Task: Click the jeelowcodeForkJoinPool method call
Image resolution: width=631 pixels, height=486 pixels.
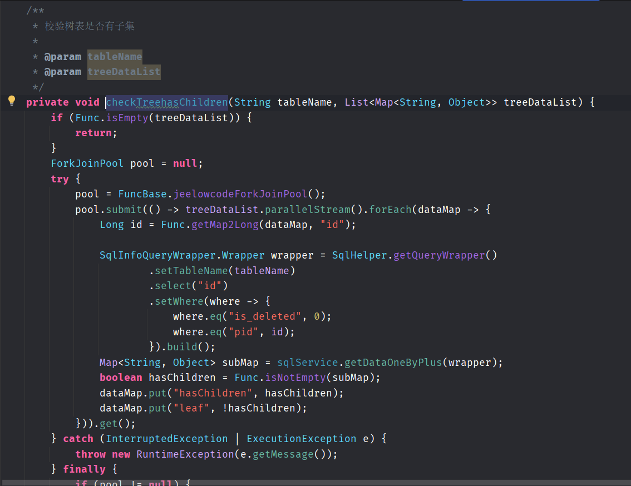Action: 240,194
